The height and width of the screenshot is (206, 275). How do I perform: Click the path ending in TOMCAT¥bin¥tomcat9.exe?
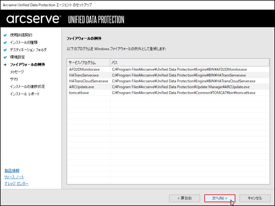click(184, 93)
